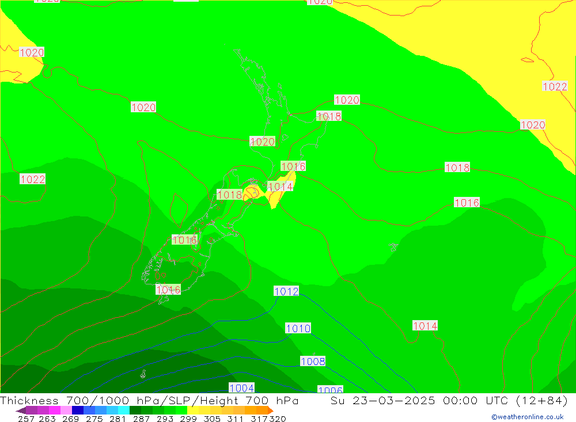The height and width of the screenshot is (422, 576).
Task: Click the dark blue legend swatch
Action: click(x=78, y=410)
